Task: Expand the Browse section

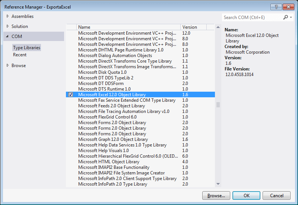Action: click(x=7, y=66)
